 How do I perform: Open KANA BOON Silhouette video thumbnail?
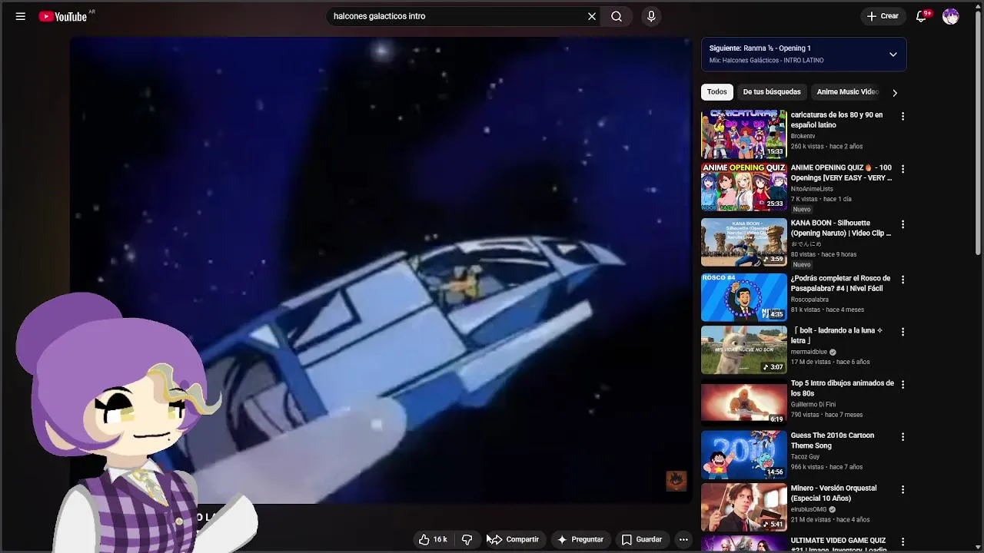(744, 243)
